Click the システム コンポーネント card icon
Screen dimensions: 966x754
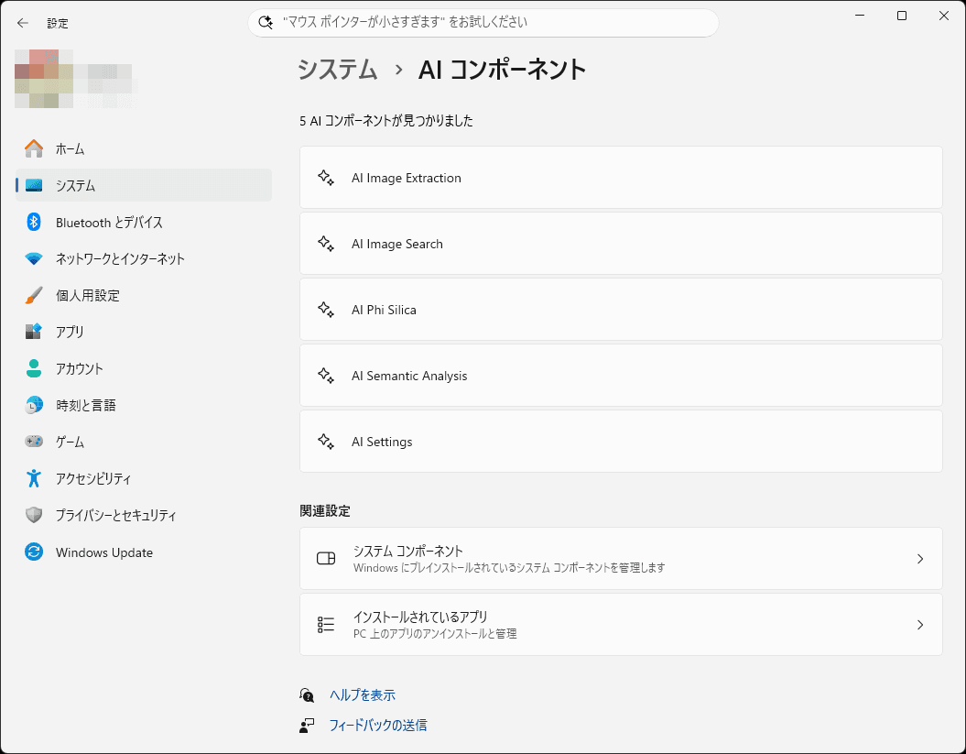point(326,559)
